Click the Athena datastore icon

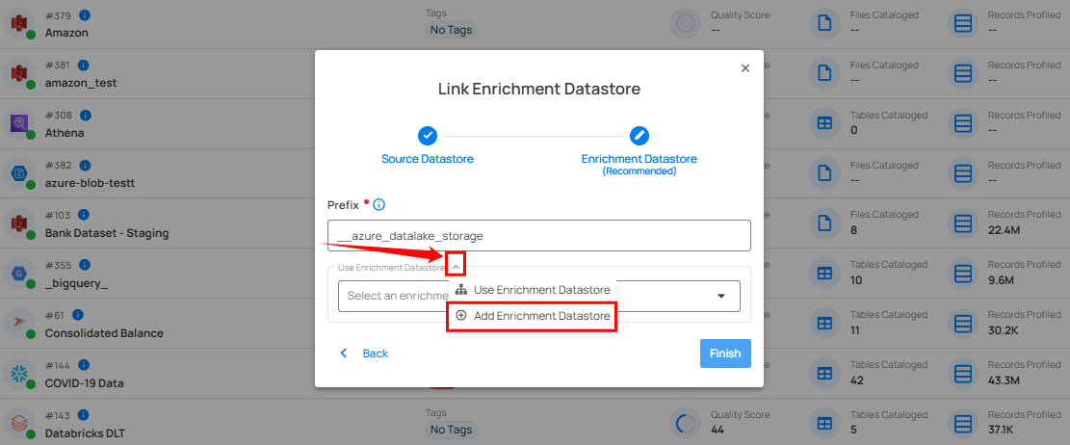[17, 123]
